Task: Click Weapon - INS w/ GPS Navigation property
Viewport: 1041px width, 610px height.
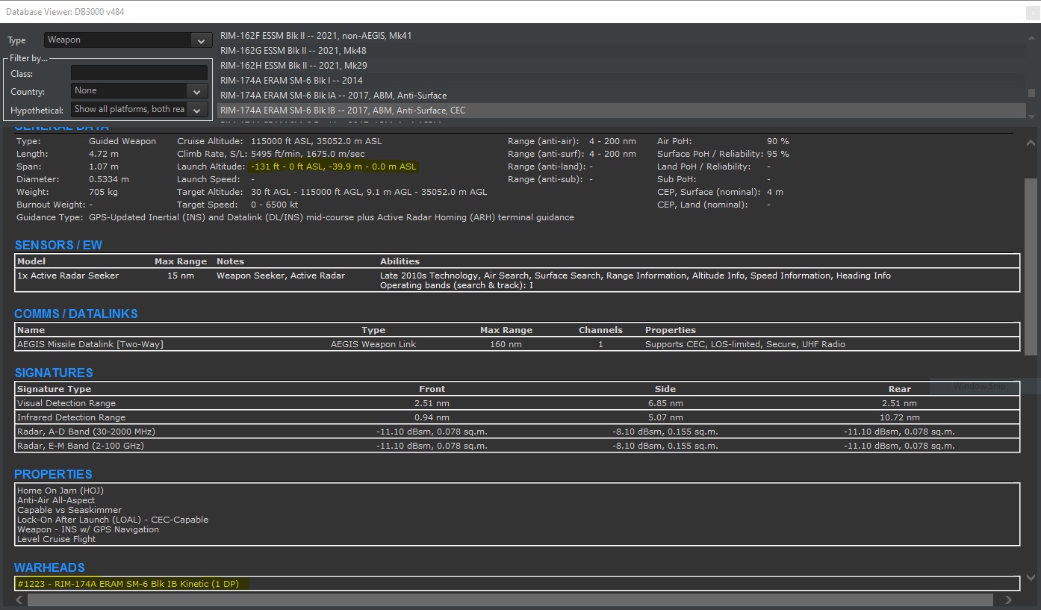Action: (x=88, y=529)
